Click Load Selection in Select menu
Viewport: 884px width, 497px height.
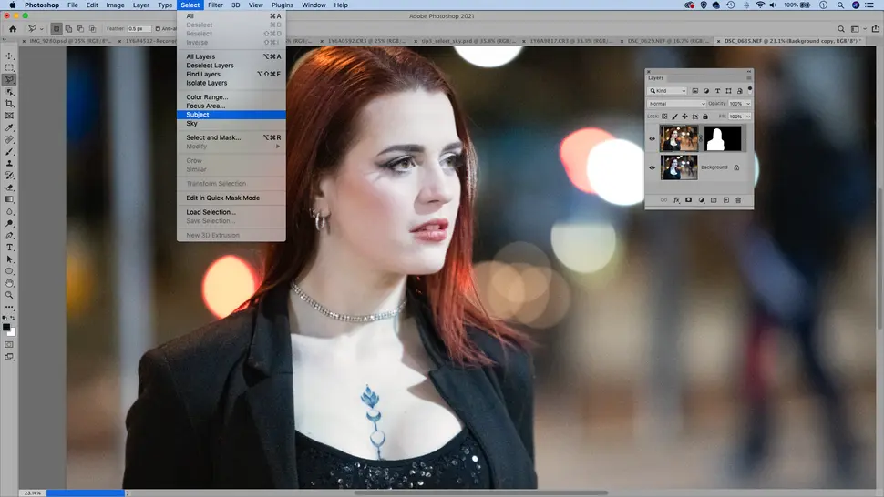[231, 212]
